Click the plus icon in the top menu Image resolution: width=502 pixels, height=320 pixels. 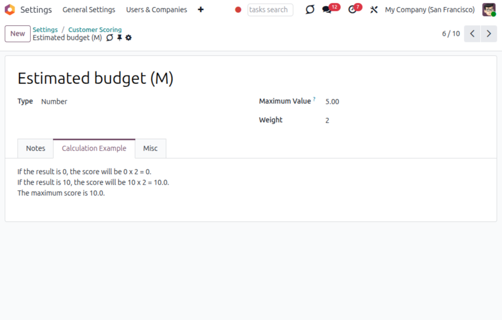[201, 10]
